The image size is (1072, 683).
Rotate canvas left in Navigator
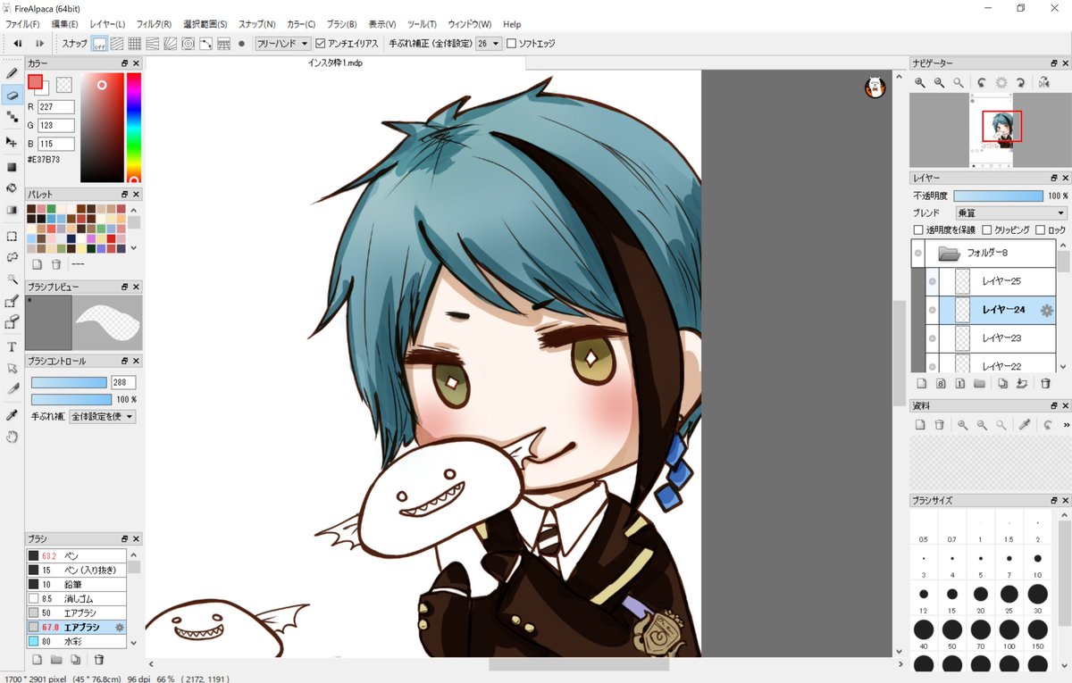(982, 82)
